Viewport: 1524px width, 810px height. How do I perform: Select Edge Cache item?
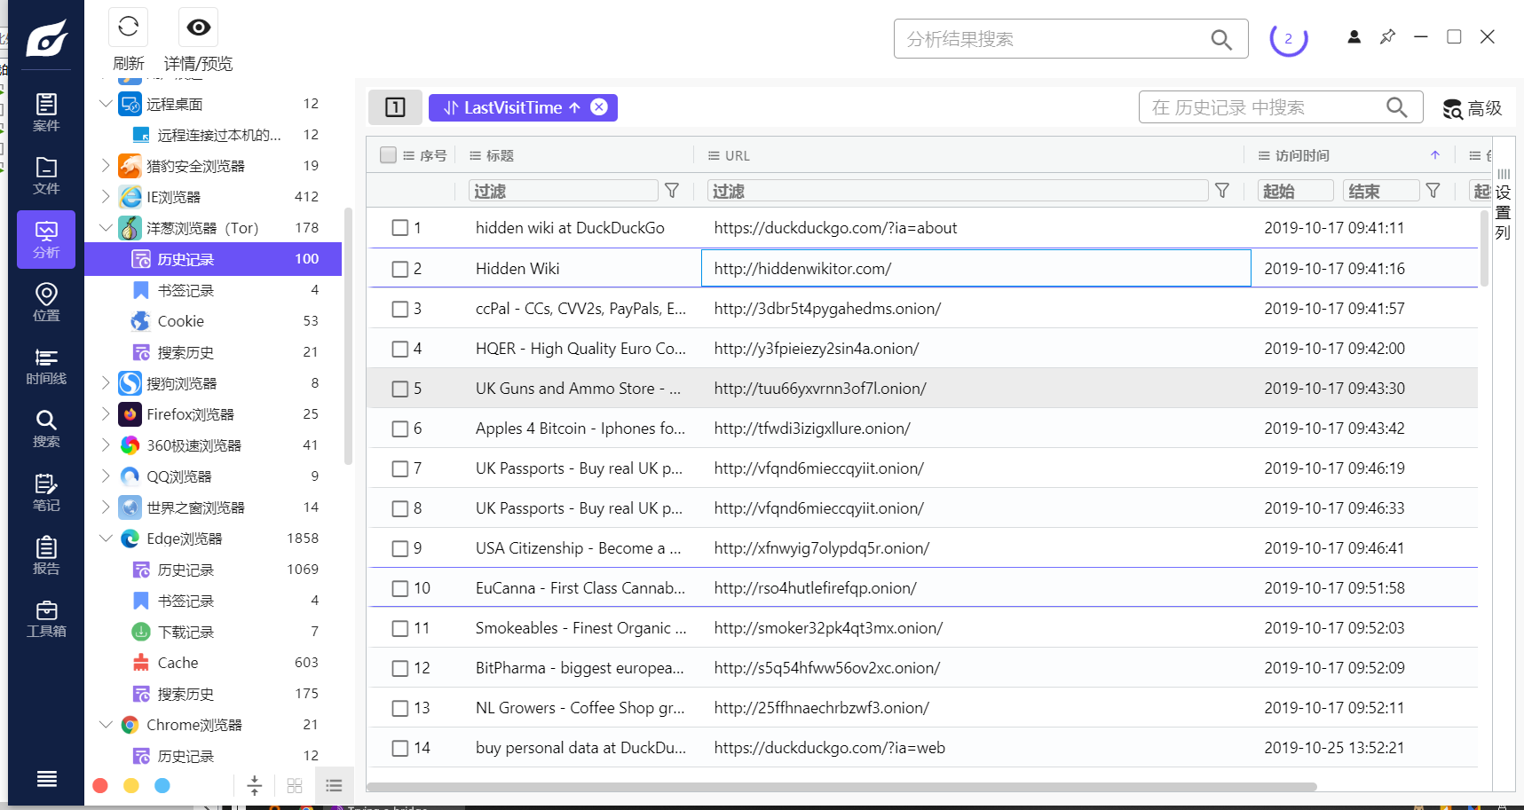pos(213,663)
